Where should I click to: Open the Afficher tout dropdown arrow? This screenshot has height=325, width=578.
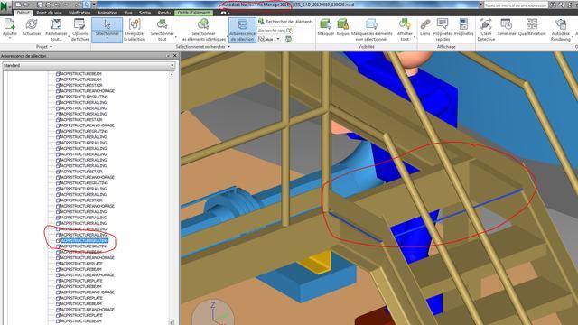(415, 37)
